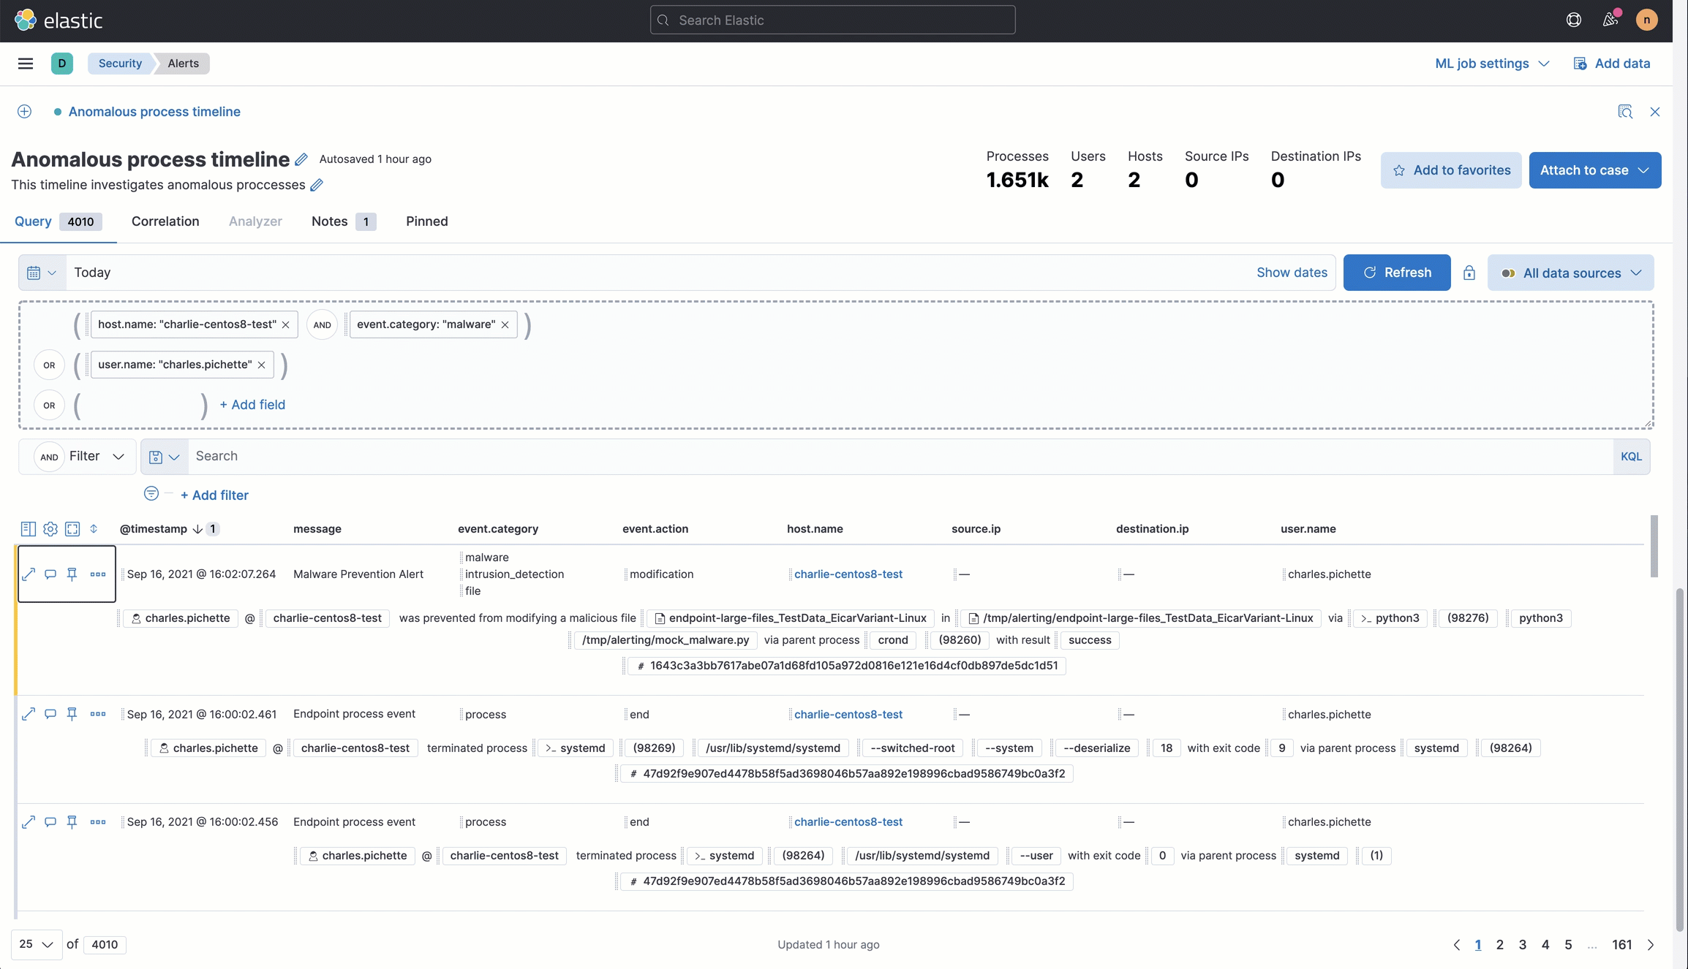Image resolution: width=1688 pixels, height=969 pixels.
Task: Open the Elastic newsfeed notifications icon
Action: click(1610, 20)
